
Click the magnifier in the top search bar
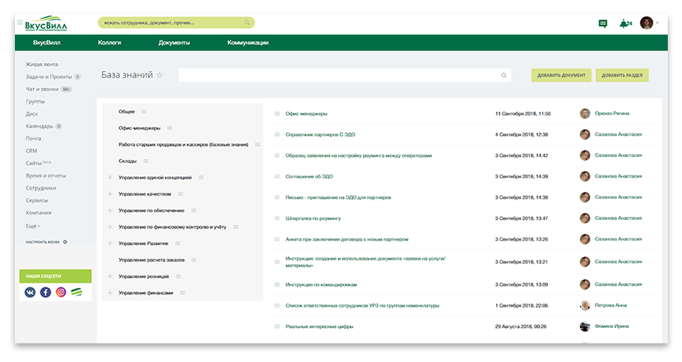coord(247,23)
